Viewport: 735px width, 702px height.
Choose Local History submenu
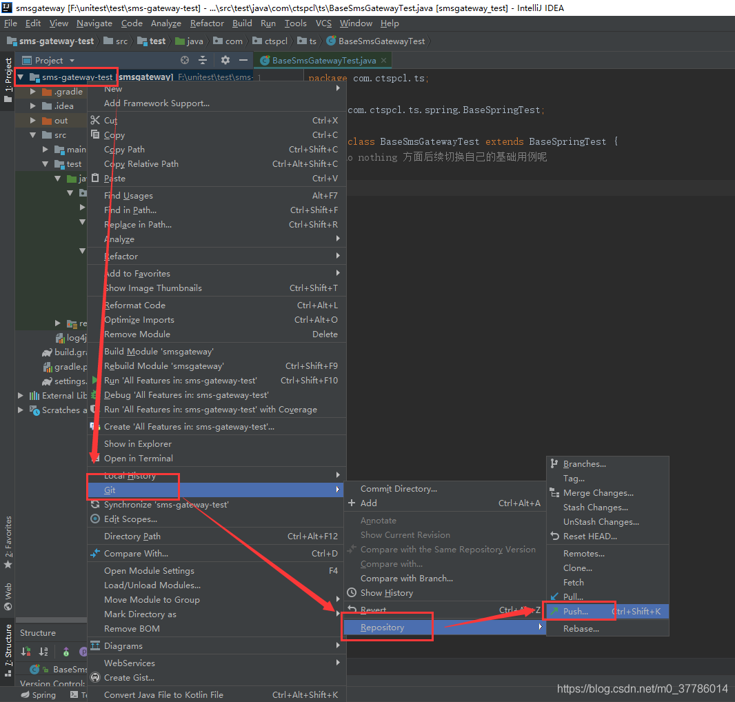pyautogui.click(x=216, y=475)
